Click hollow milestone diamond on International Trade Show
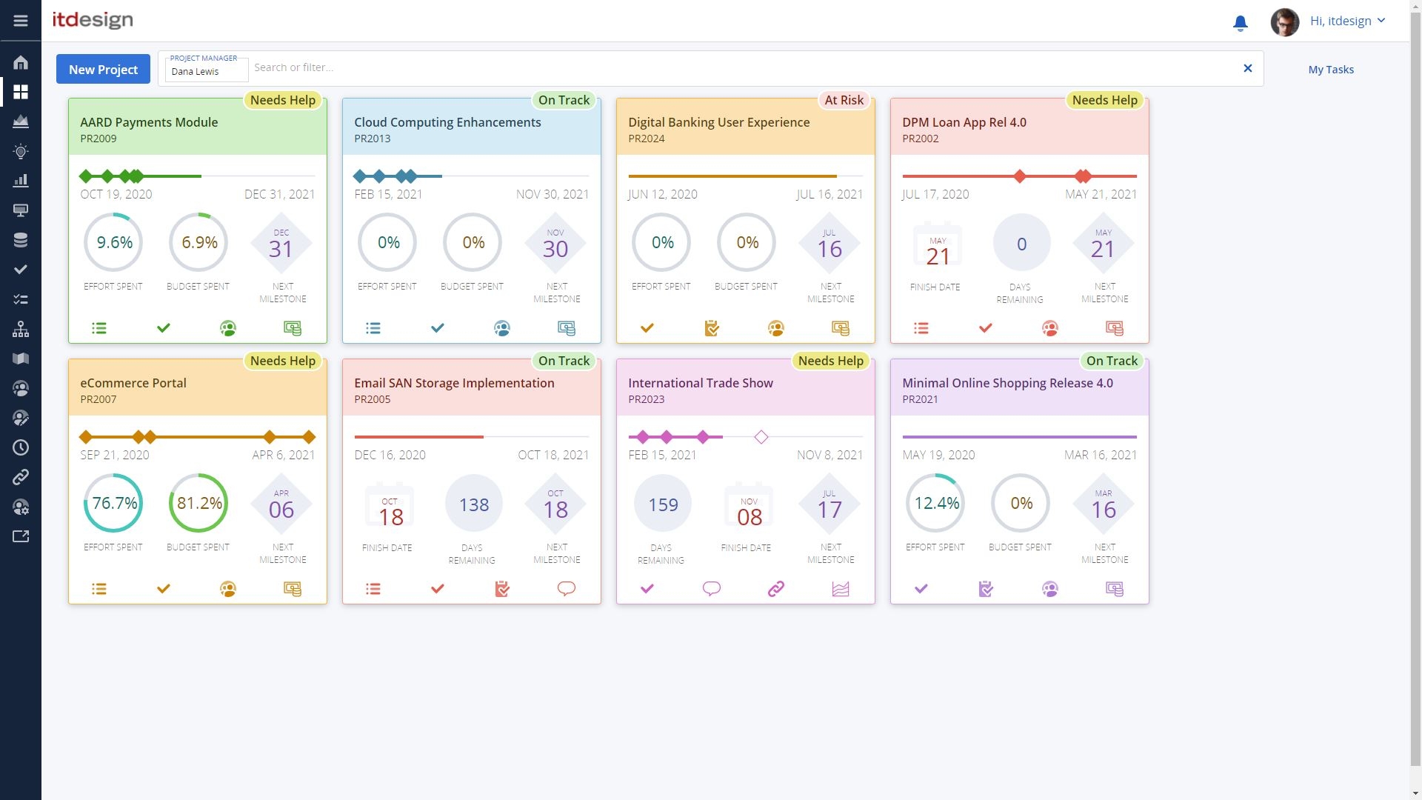 [761, 437]
